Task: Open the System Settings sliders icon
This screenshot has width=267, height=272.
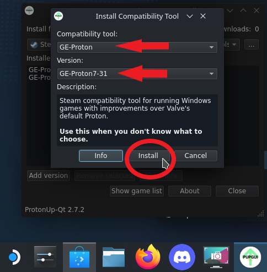Action: click(45, 257)
